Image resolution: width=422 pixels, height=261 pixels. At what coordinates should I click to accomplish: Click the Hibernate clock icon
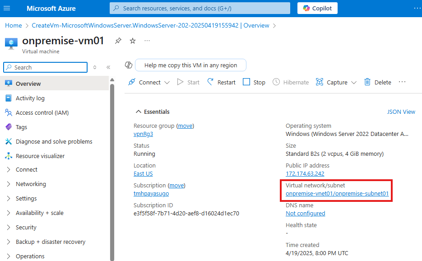[276, 82]
